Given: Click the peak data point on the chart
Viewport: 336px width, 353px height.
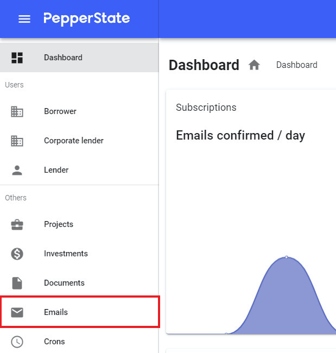Looking at the screenshot, I should pos(287,257).
